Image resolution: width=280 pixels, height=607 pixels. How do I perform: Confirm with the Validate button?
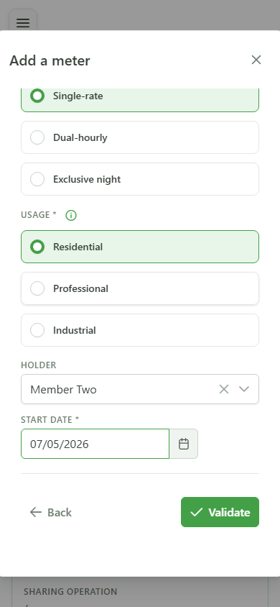click(220, 513)
